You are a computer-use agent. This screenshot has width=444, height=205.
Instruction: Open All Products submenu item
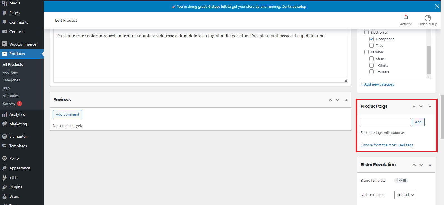(13, 64)
